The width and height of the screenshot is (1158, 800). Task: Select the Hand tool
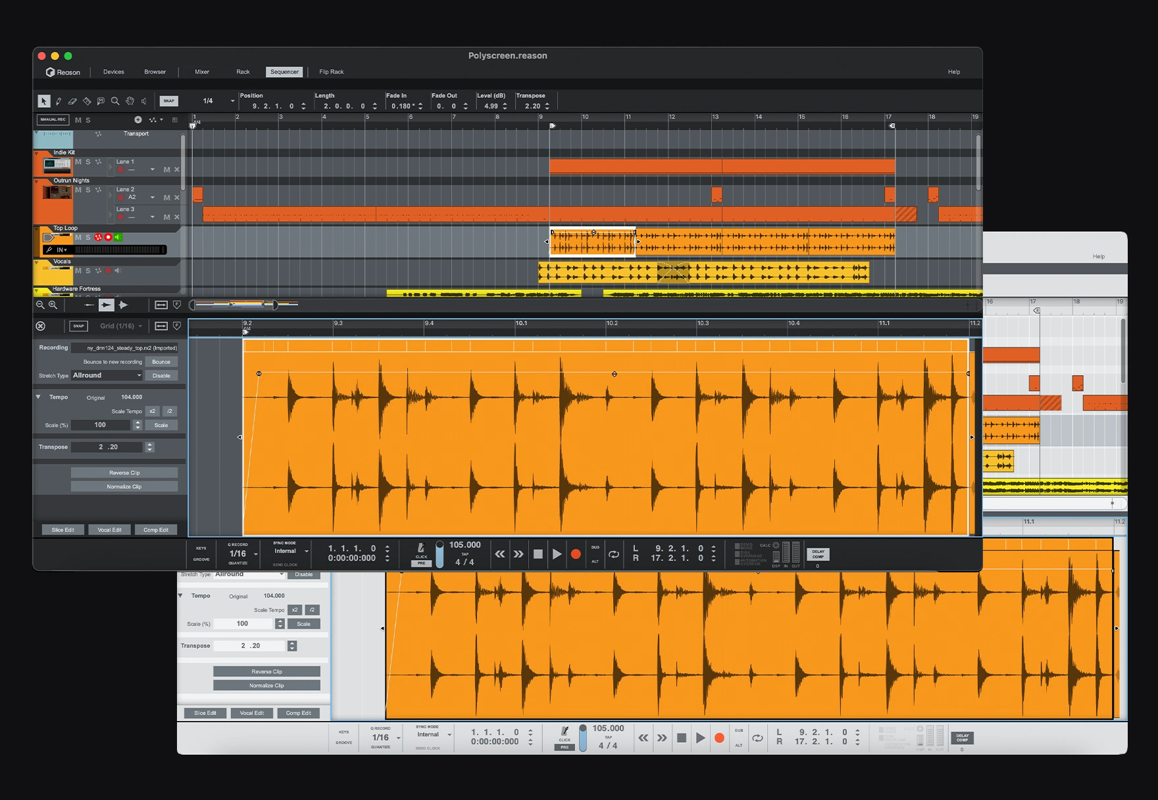click(x=130, y=101)
